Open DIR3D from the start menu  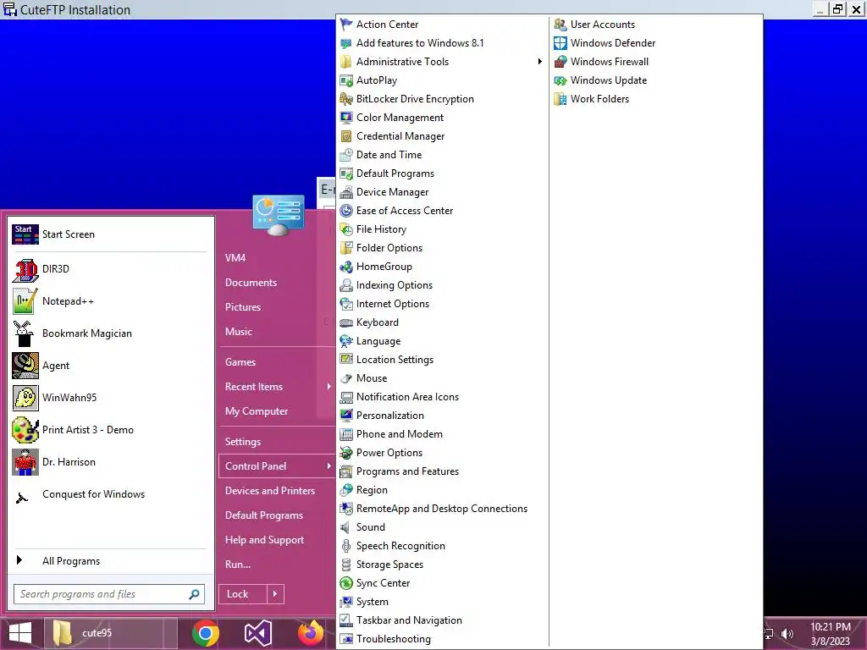pos(111,269)
